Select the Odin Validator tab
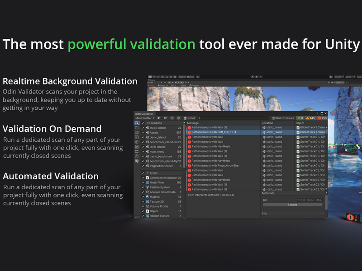This screenshot has height=271, width=362. click(x=144, y=114)
